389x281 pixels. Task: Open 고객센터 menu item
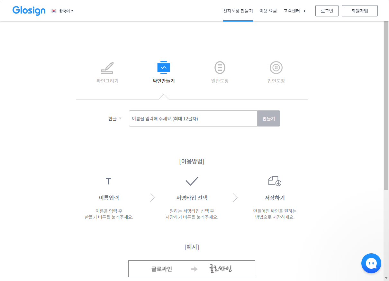click(292, 11)
